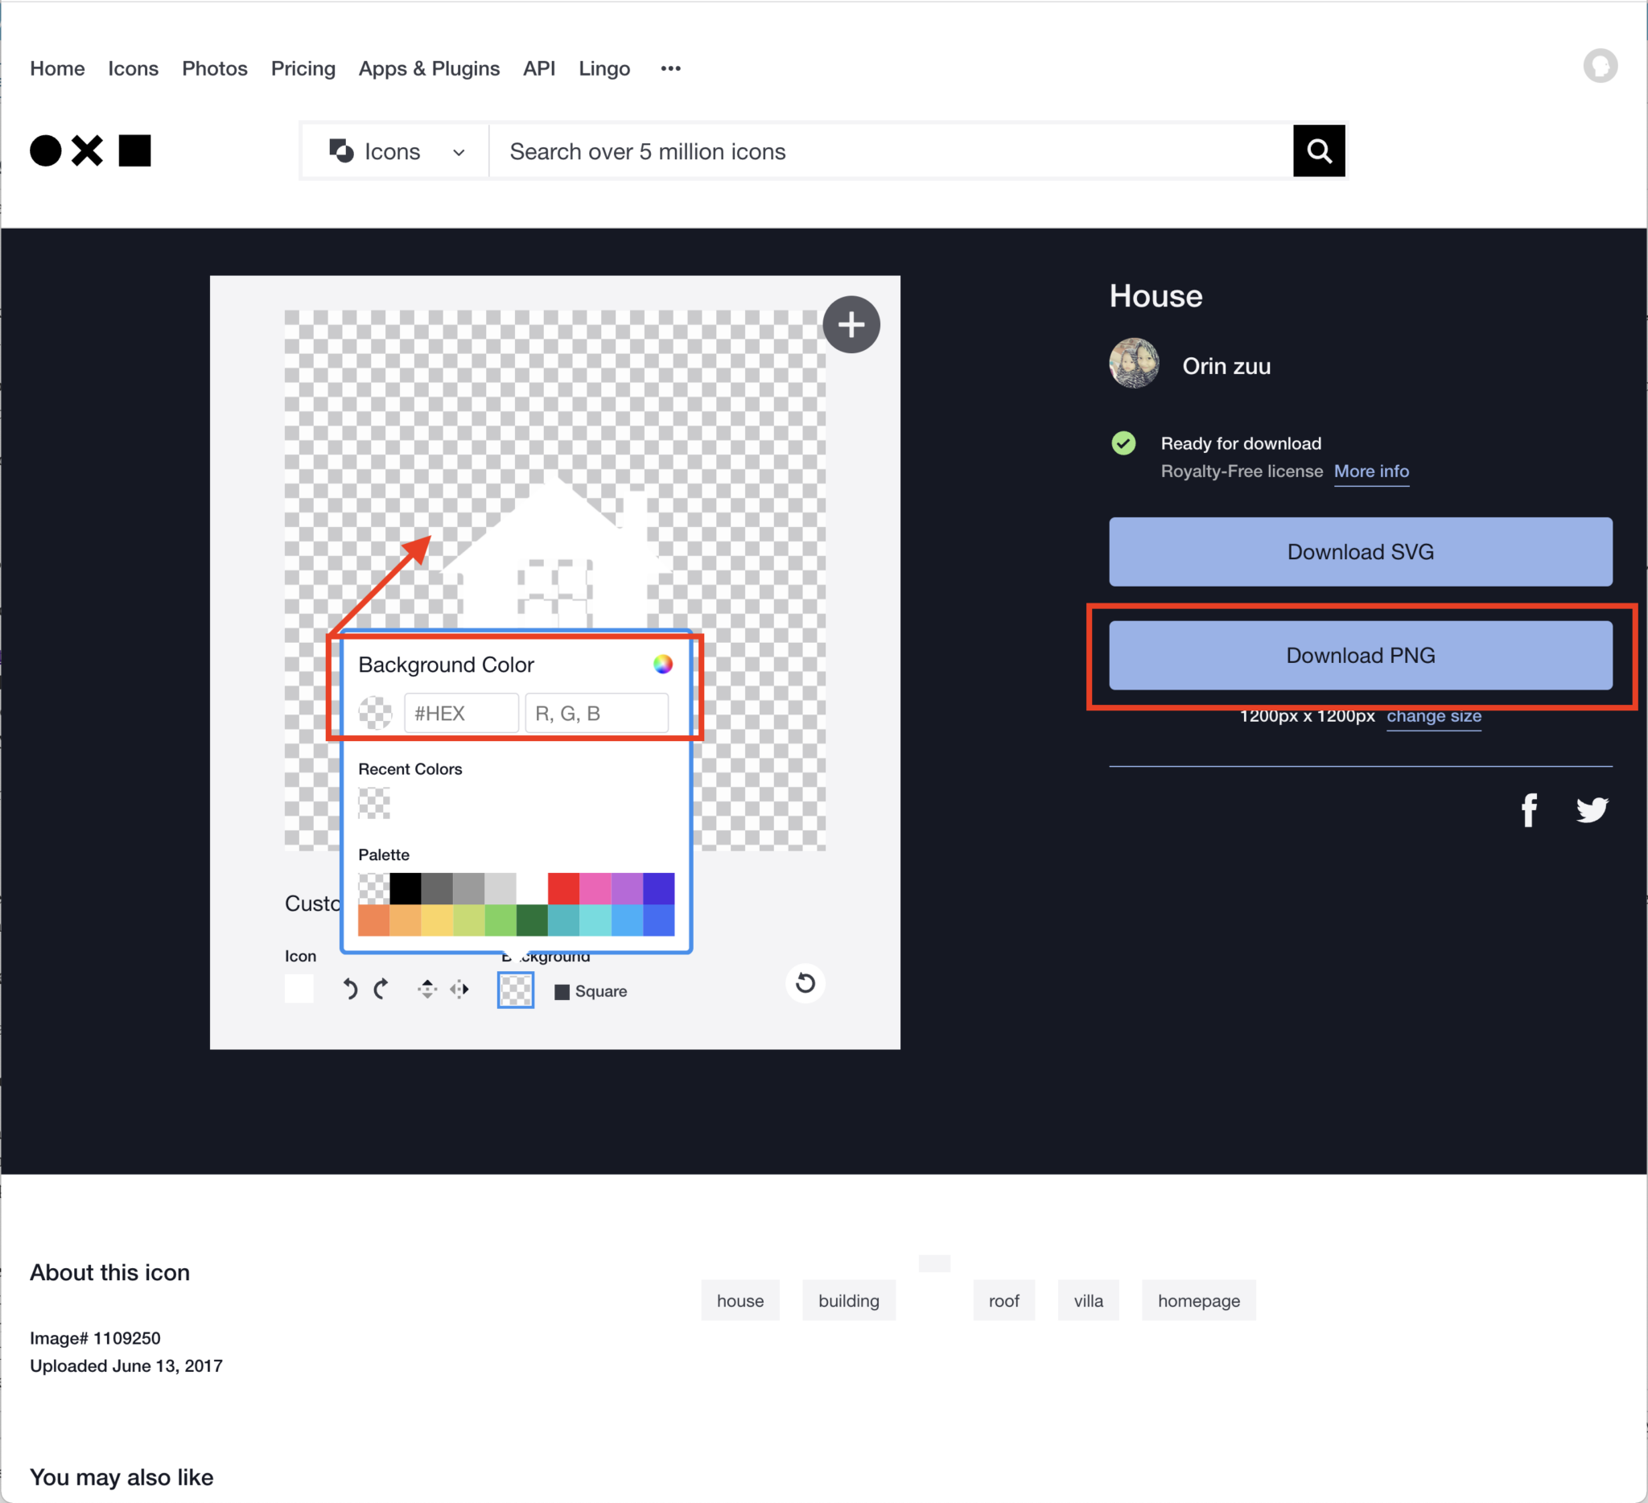This screenshot has height=1503, width=1648.
Task: Click the black search magnifier button
Action: pos(1319,151)
